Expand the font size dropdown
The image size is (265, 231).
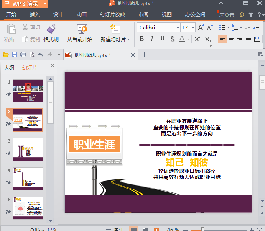192,28
